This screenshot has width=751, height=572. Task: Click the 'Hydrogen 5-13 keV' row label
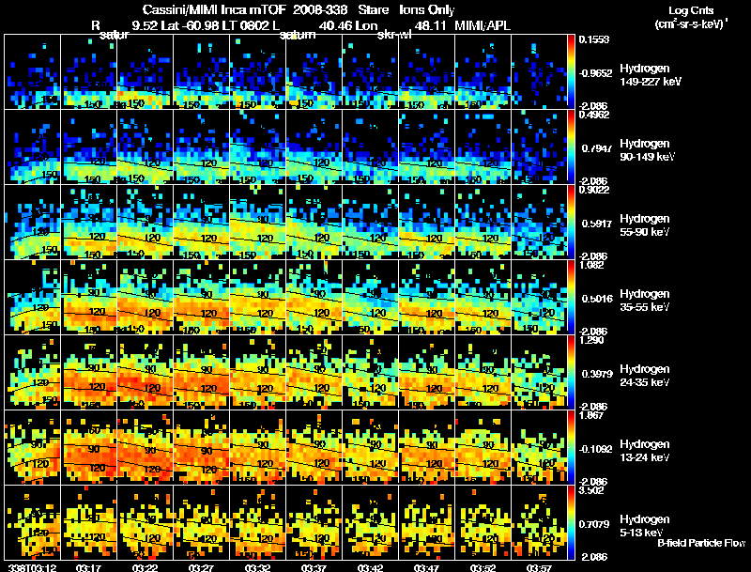[x=645, y=526]
